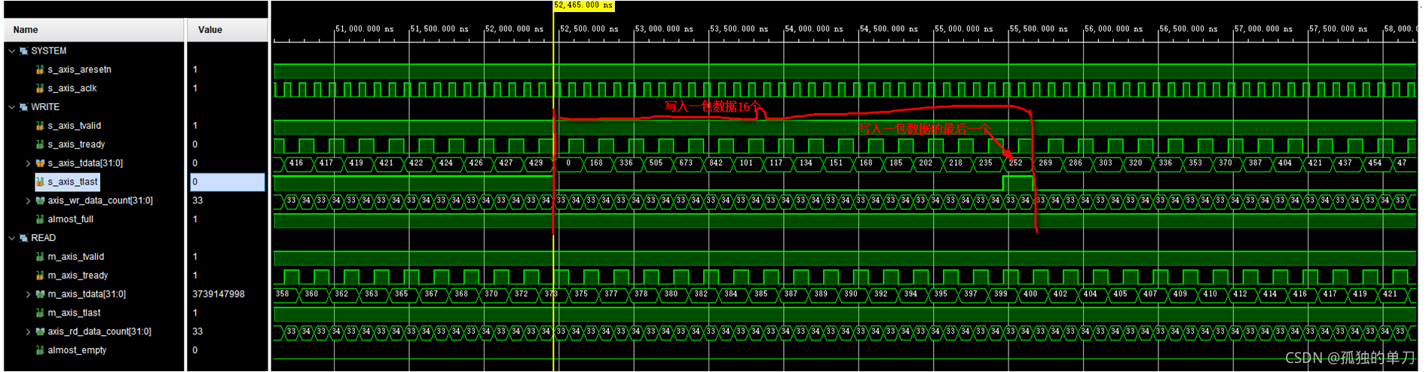Viewport: 1426px width, 372px height.
Task: Click the Value column header
Action: pyautogui.click(x=210, y=30)
